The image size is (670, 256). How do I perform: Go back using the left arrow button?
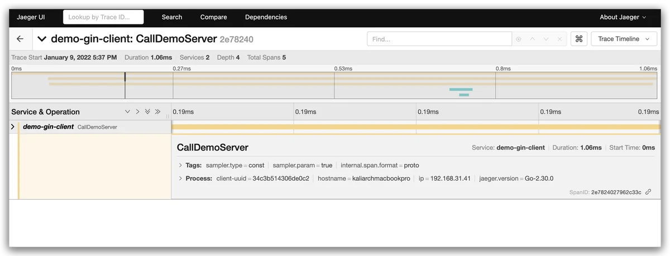click(20, 39)
